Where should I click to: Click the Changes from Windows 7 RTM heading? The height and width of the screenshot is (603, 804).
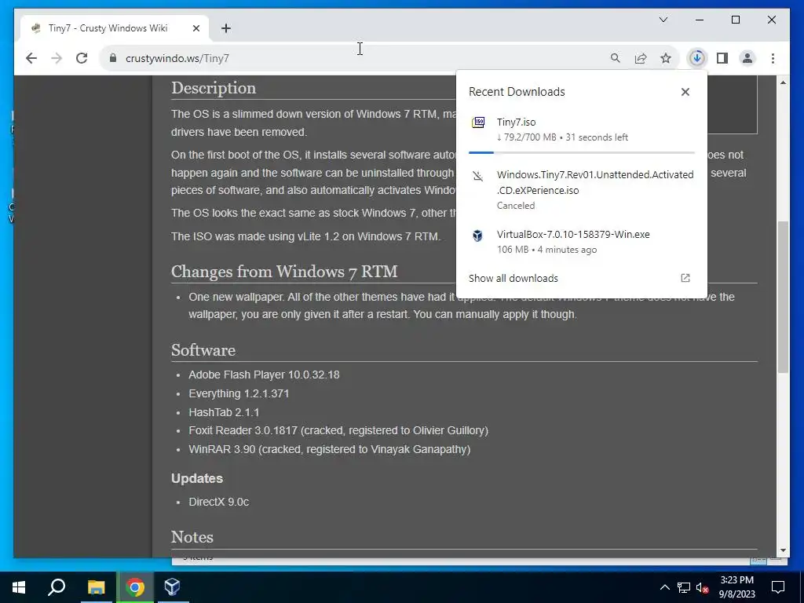(x=284, y=272)
